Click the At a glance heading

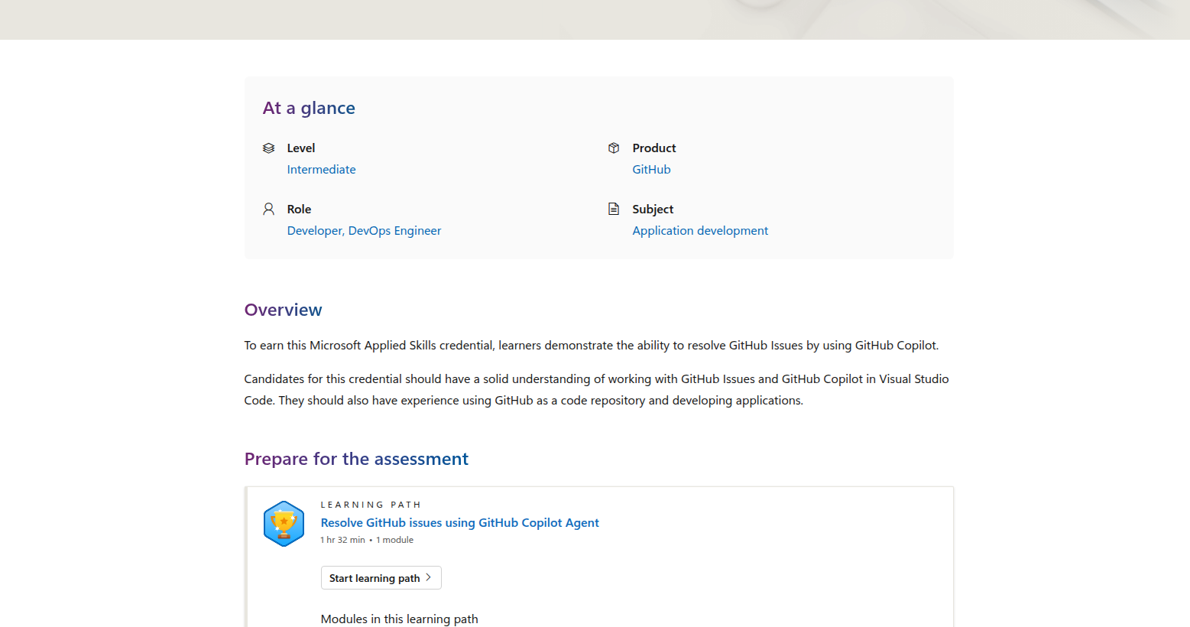tap(309, 108)
